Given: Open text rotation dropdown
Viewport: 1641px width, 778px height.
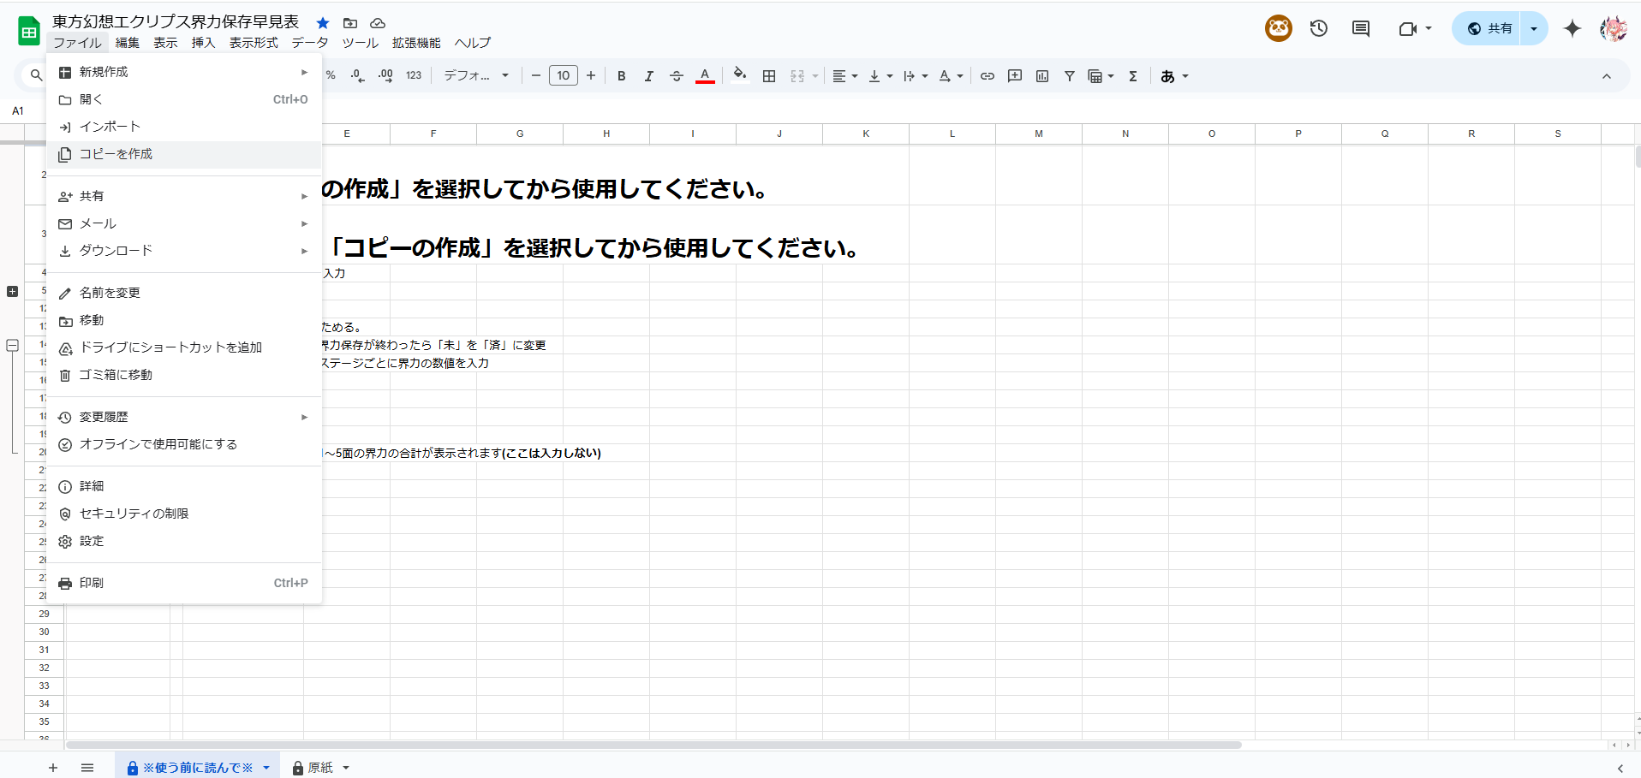Looking at the screenshot, I should tap(950, 76).
